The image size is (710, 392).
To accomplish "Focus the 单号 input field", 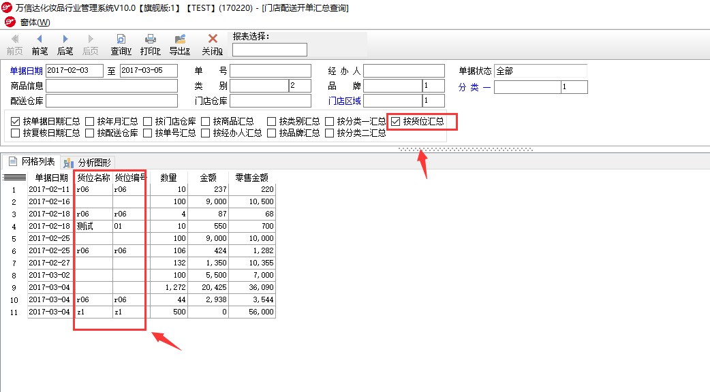I will tap(271, 71).
